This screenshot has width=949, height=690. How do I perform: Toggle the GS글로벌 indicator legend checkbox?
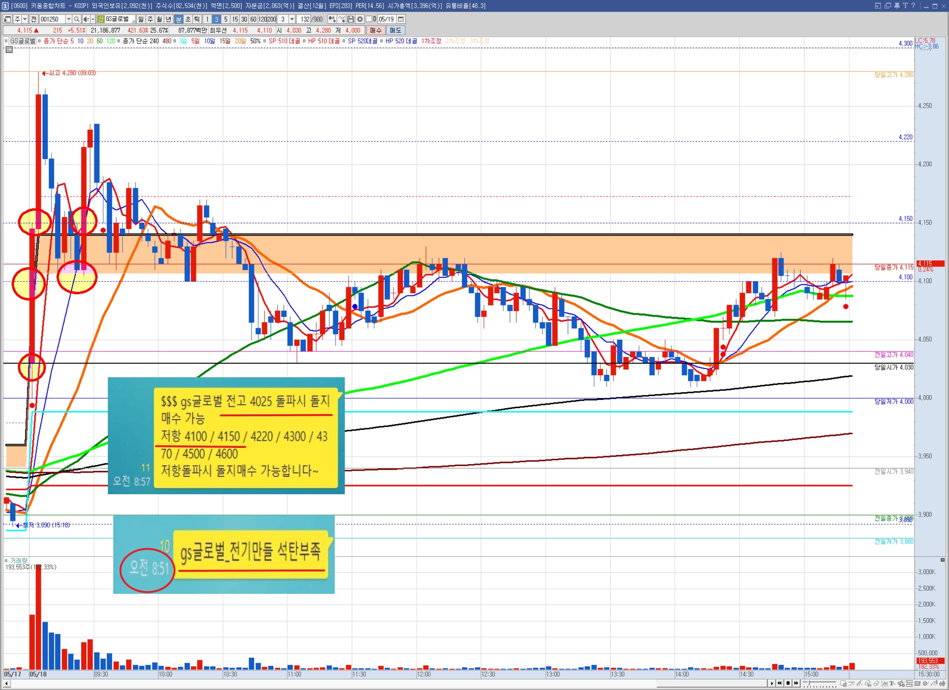click(6, 41)
